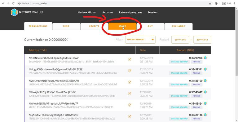This screenshot has width=238, height=122.
Task: Switch to the Transactions tab
Action: point(38,26)
